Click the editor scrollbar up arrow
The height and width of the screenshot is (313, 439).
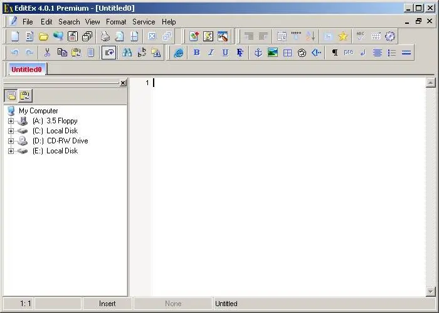point(431,83)
